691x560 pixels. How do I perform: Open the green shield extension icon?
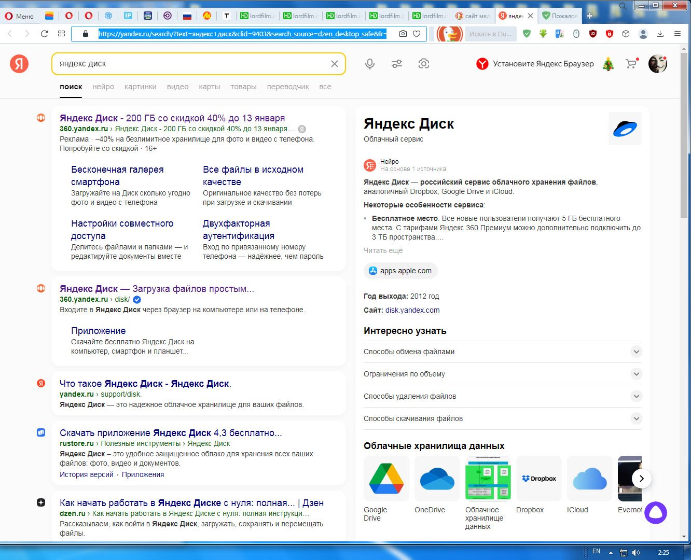(x=527, y=34)
